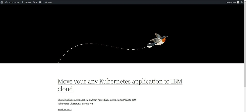Image resolution: width=246 pixels, height=112 pixels.
Task: Click the user avatar thumbnail
Action: pos(238,2)
